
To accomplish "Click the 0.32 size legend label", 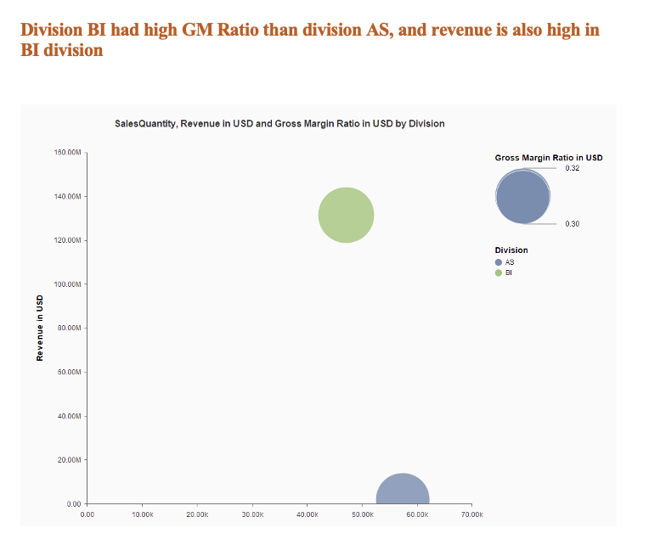I will [x=573, y=168].
